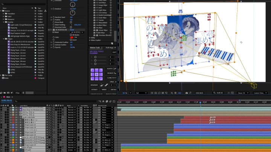Open the Fill Mask dropdown

[77, 32]
